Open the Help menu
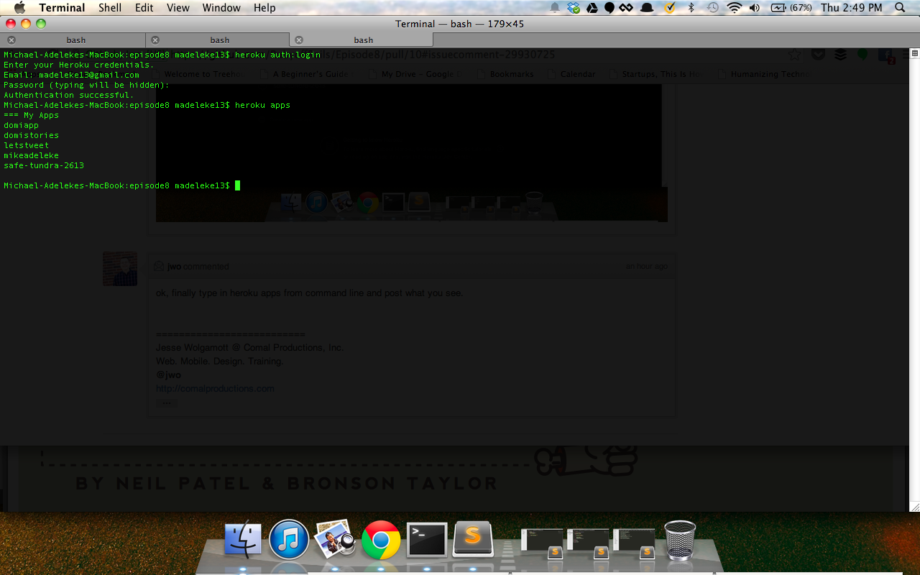Viewport: 920px width, 575px height. pos(264,8)
